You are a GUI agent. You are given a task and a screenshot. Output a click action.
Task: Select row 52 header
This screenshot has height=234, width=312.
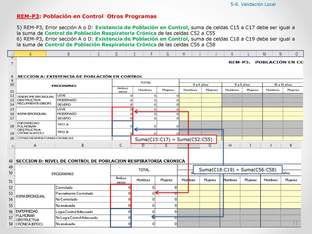[11, 187]
